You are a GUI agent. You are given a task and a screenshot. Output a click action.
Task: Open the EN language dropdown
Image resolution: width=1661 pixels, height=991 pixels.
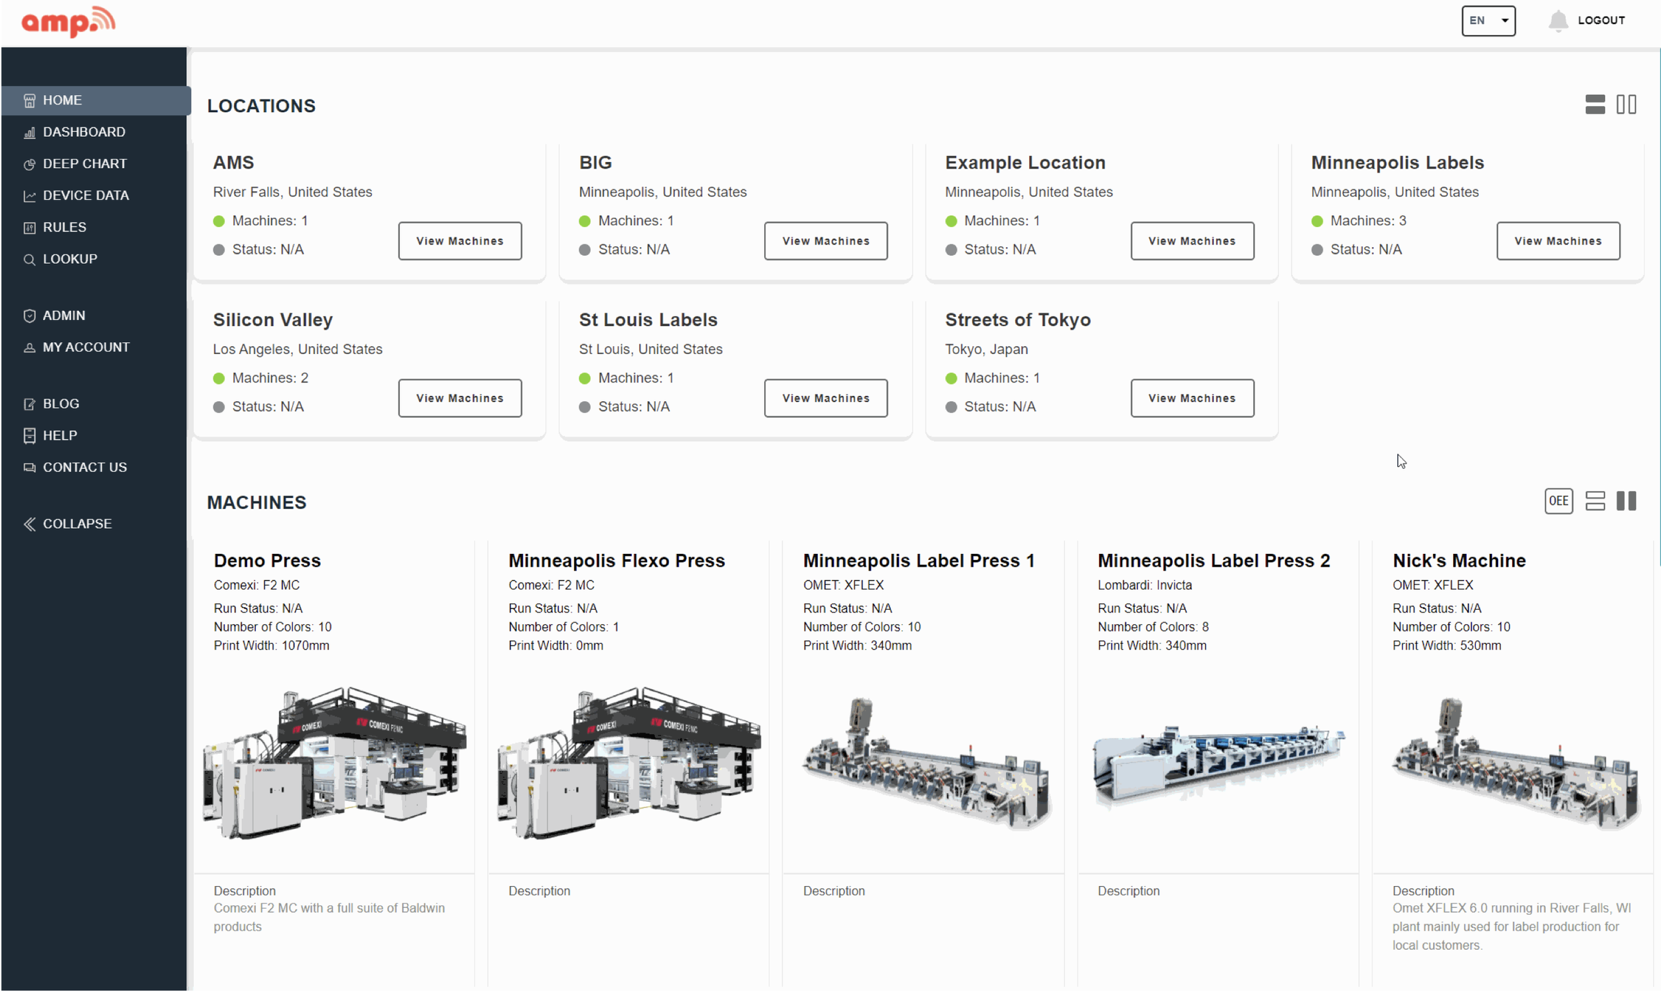(x=1488, y=21)
